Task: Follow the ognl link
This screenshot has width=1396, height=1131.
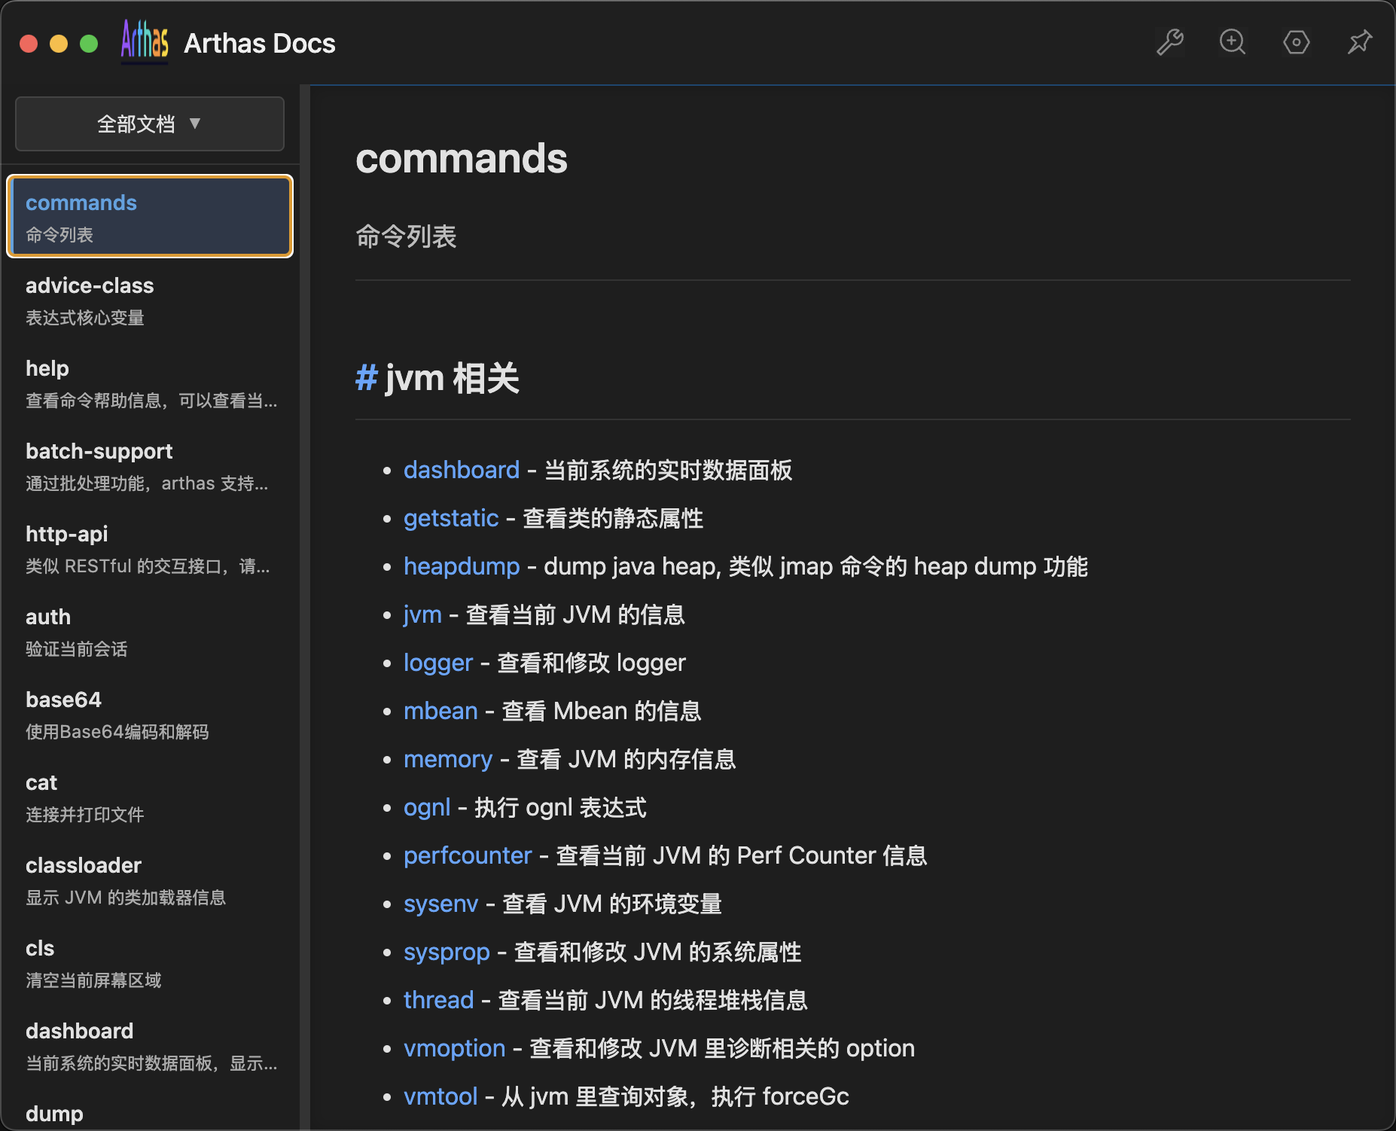Action: (427, 807)
